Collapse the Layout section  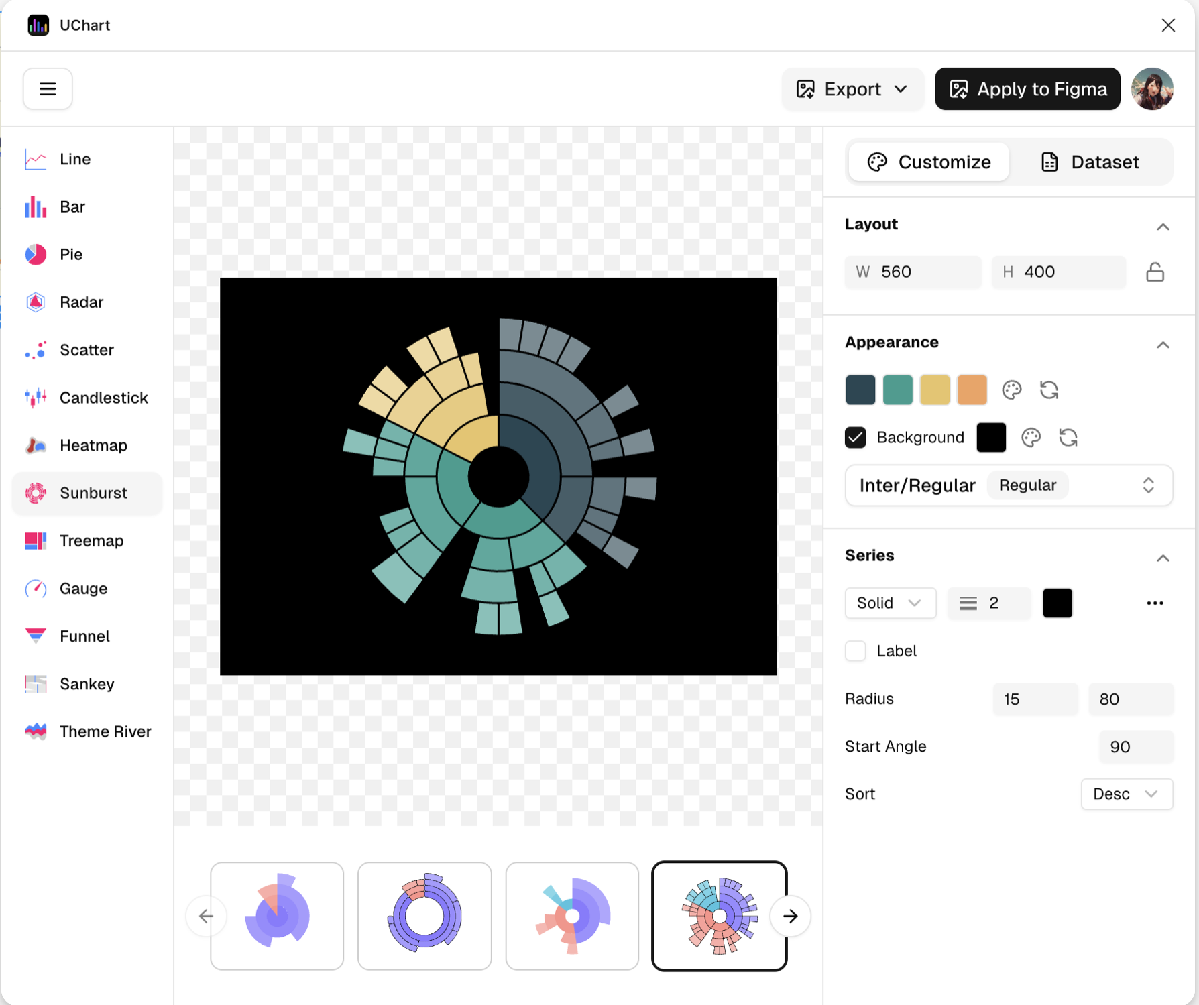click(x=1163, y=227)
